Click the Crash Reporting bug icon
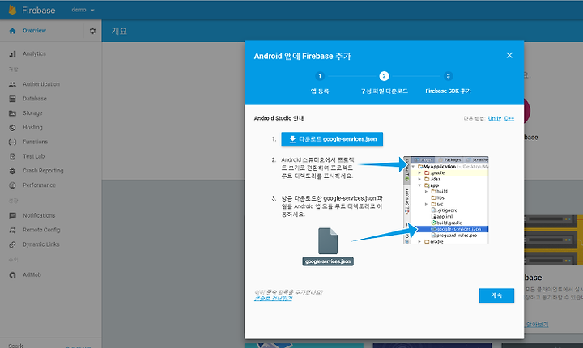Image resolution: width=583 pixels, height=348 pixels. 12,171
